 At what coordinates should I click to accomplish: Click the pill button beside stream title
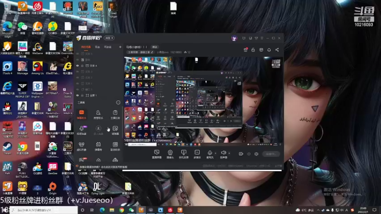[x=155, y=47]
